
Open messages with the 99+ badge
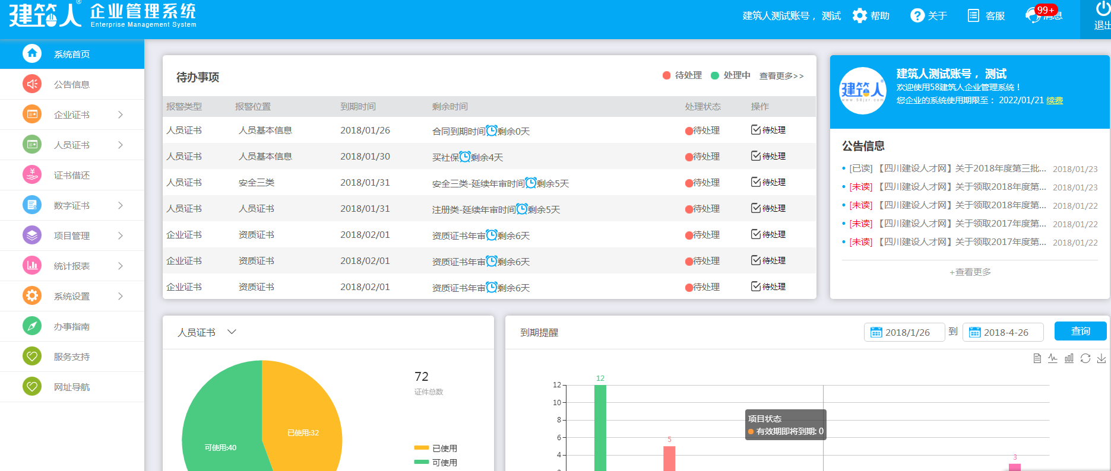(x=1044, y=15)
